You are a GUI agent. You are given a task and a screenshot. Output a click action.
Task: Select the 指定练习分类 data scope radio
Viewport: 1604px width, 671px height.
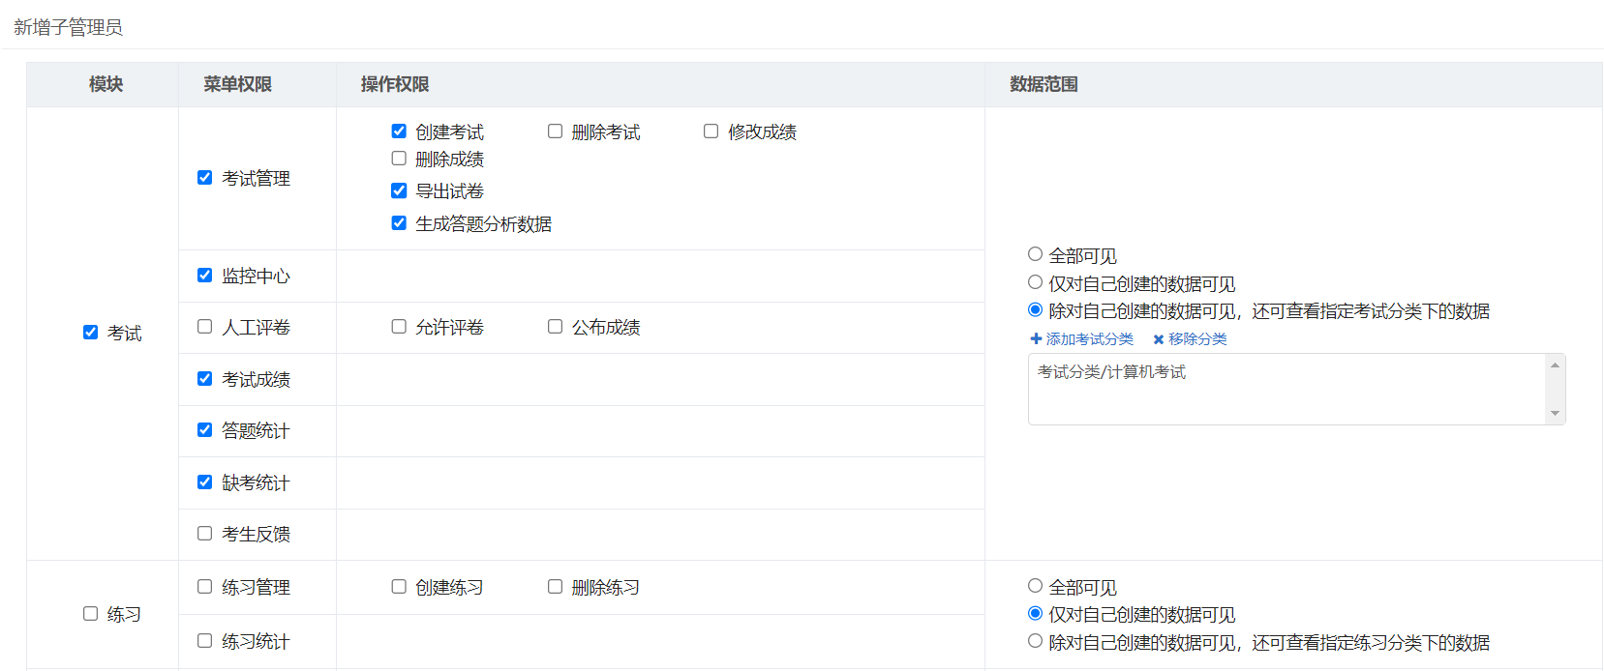coord(1035,641)
